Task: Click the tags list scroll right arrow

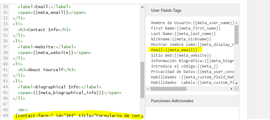Action: [x=232, y=89]
